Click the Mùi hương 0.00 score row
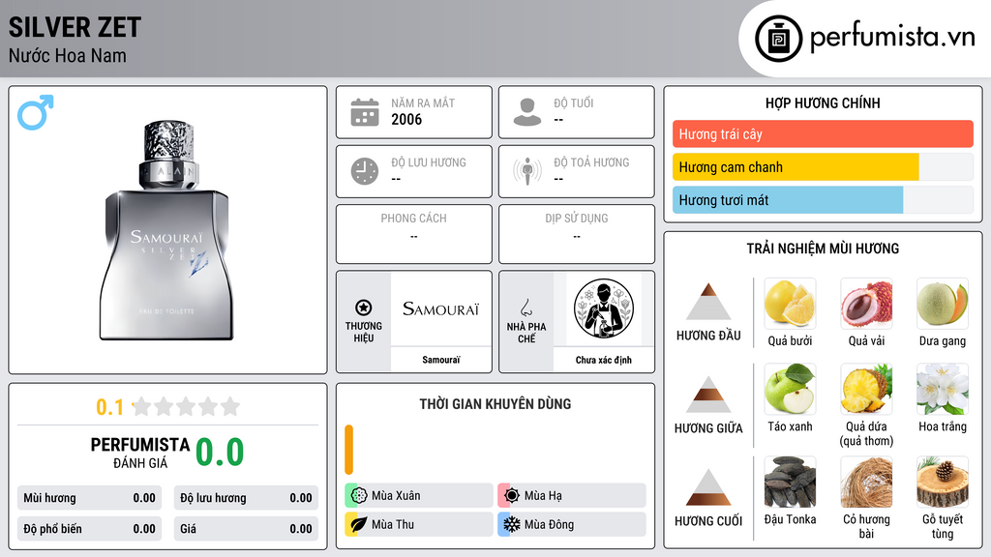 [x=89, y=498]
